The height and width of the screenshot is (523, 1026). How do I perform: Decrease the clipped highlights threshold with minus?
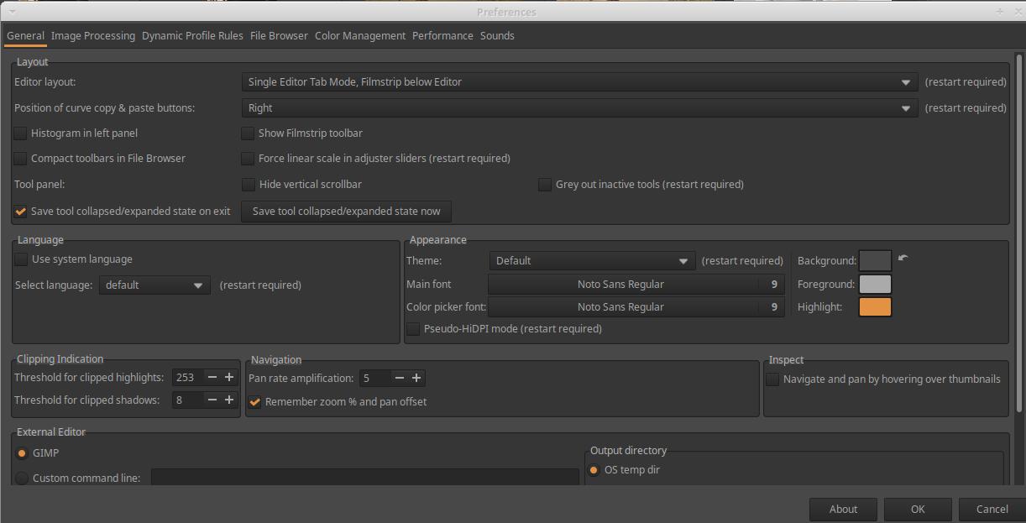point(212,378)
